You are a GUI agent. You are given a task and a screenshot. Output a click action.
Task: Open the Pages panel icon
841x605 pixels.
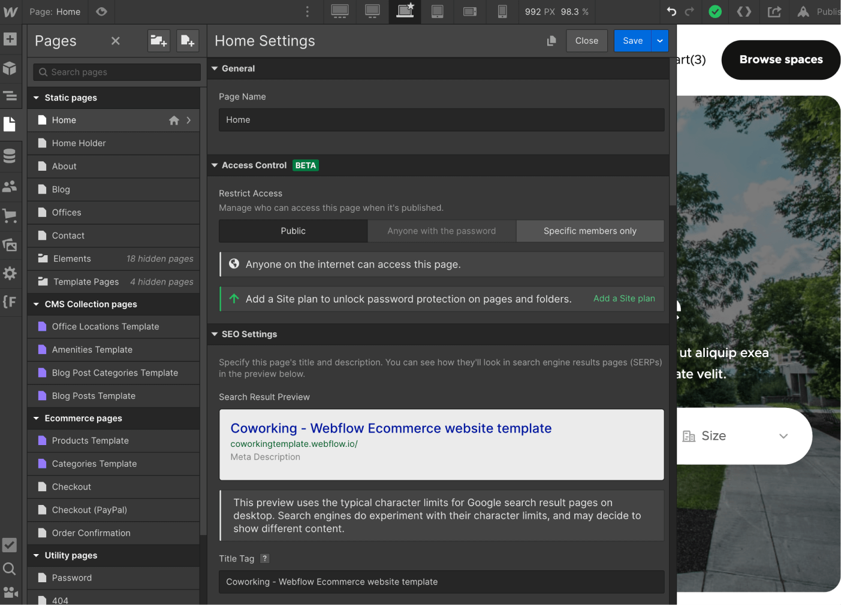[10, 124]
